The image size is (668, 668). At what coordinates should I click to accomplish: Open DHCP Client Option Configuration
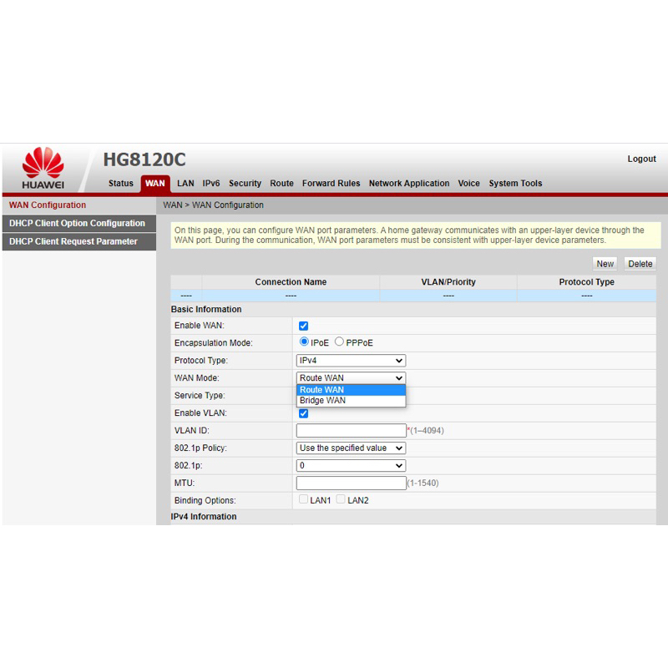pyautogui.click(x=77, y=224)
